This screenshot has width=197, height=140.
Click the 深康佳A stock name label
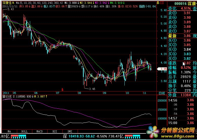tap(8, 3)
